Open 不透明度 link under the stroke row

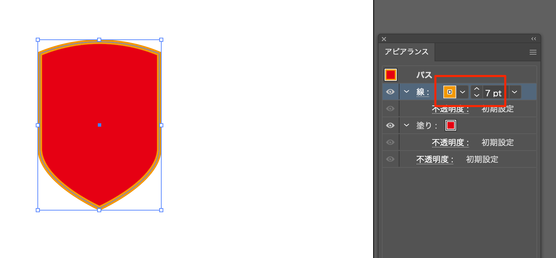(x=450, y=109)
